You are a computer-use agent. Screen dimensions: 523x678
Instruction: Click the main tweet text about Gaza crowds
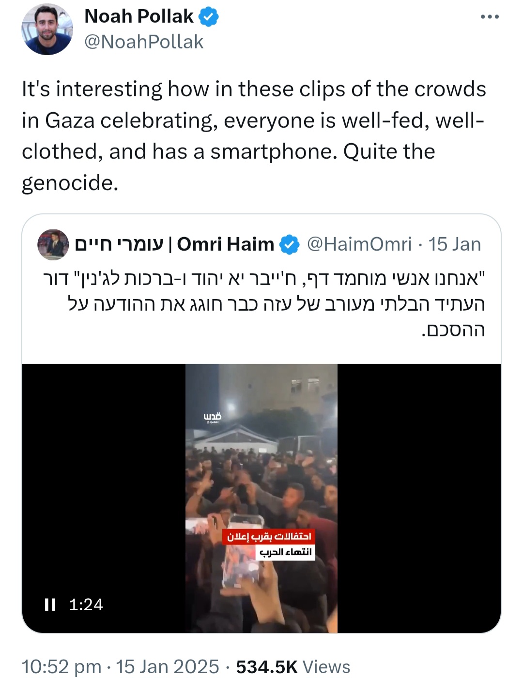pyautogui.click(x=254, y=136)
